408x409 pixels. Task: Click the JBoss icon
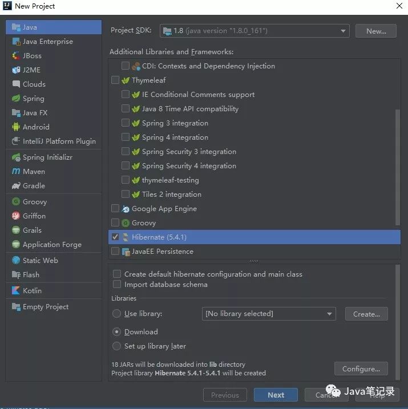click(16, 55)
